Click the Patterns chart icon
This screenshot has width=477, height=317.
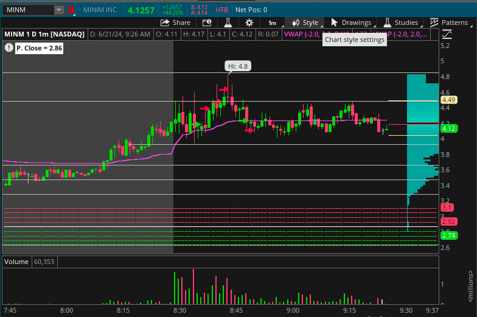click(x=434, y=23)
